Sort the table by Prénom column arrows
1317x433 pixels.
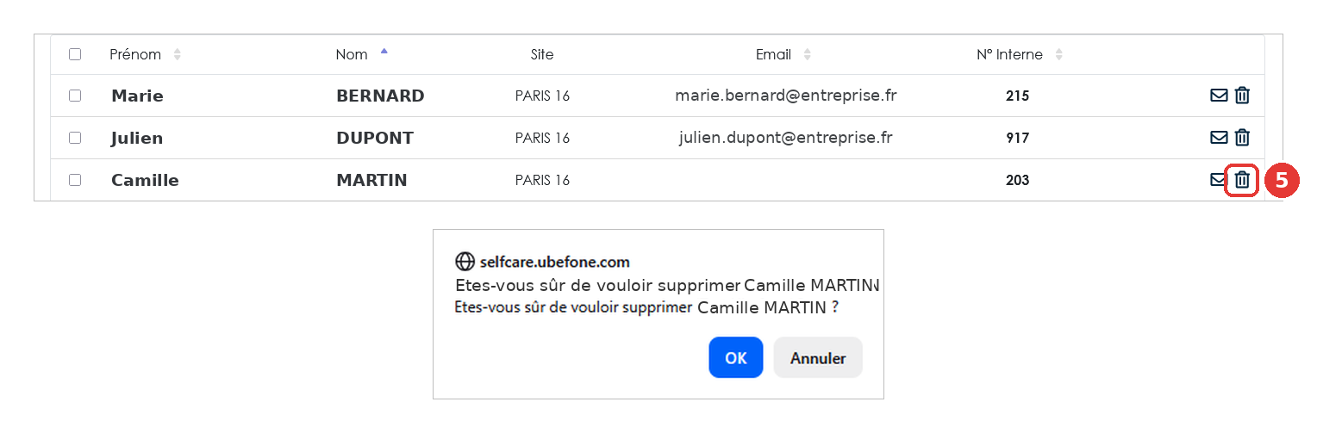point(177,54)
